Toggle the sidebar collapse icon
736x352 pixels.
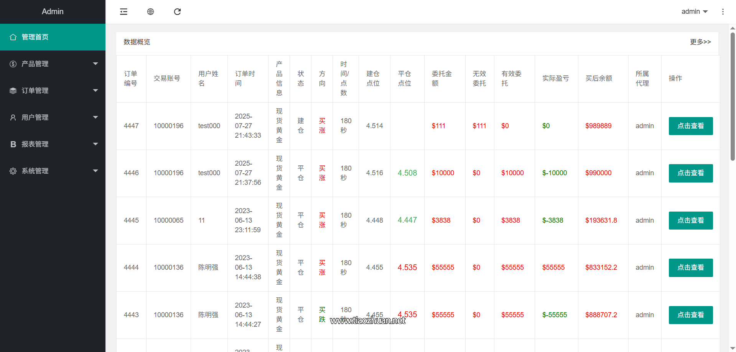click(x=123, y=12)
